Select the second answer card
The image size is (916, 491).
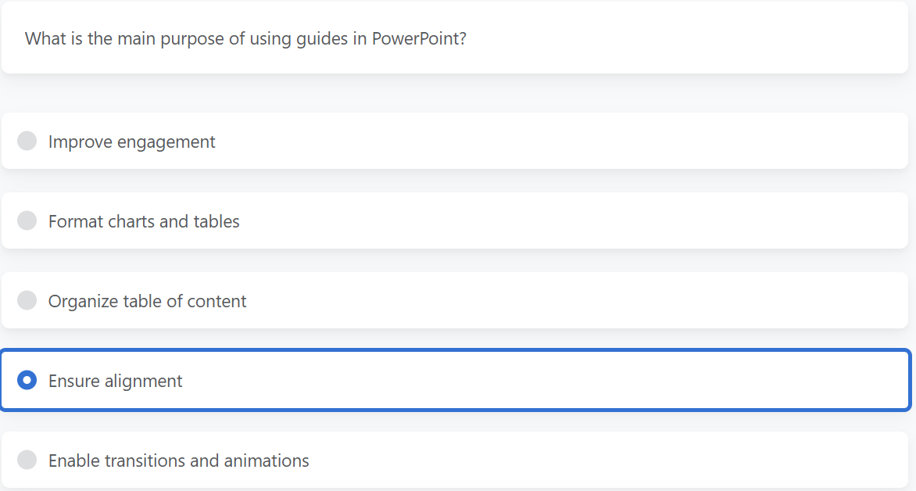pyautogui.click(x=458, y=221)
